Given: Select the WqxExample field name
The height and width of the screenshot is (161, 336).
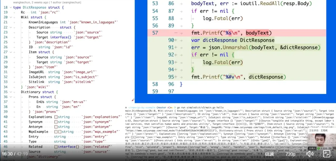Looking at the screenshot, I should coord(38,132).
